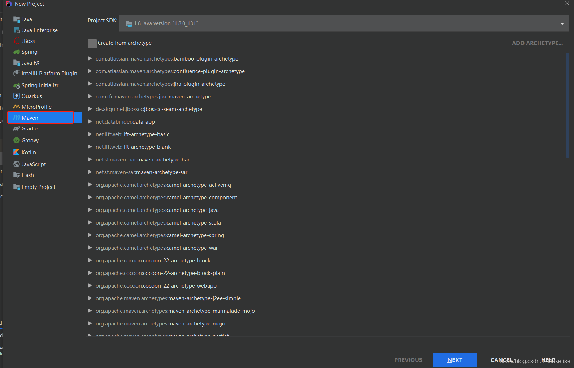Click the Groovy icon
574x368 pixels.
17,141
